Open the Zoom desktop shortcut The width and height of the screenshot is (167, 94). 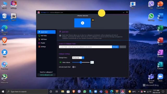tap(160, 78)
